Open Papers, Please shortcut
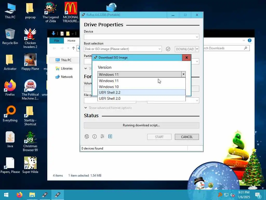Image resolution: width=266 pixels, height=200 pixels. (10, 165)
